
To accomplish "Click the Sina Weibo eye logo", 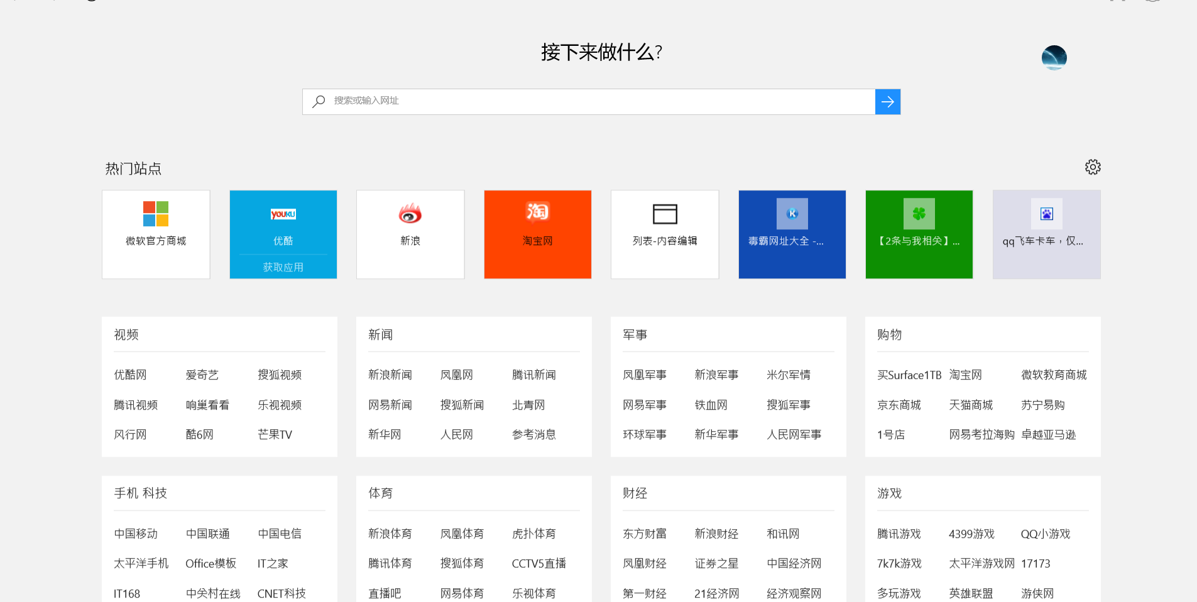I will coord(410,214).
